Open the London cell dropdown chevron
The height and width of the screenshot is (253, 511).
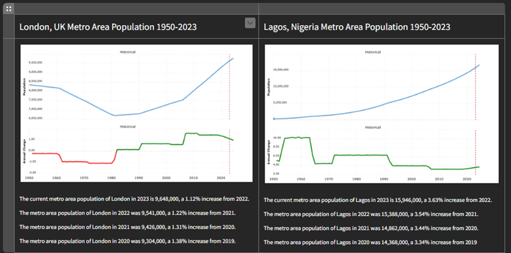pos(250,23)
